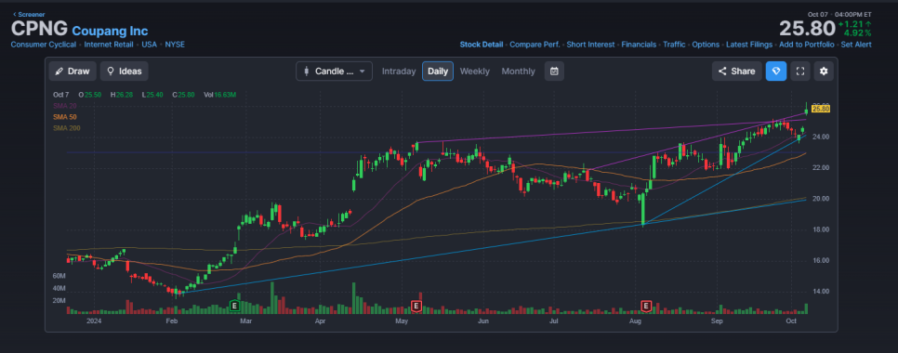
Task: Switch to Intraday timeframe
Action: coord(399,72)
